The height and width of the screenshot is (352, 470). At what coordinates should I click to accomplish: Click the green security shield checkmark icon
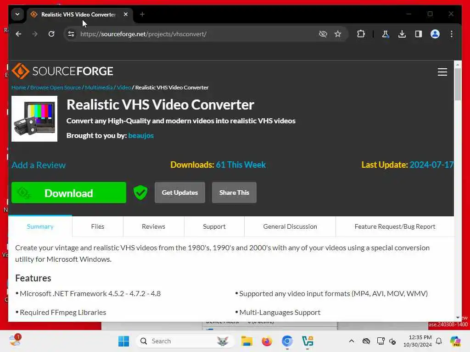coord(140,192)
